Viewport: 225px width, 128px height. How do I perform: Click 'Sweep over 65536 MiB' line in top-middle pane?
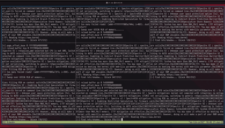pyautogui.click(x=100, y=30)
